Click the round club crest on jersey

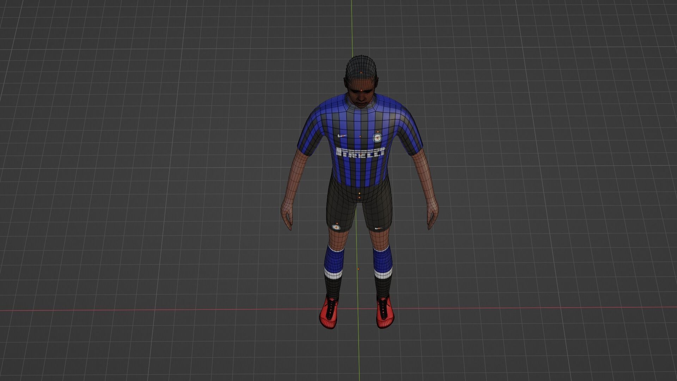(377, 137)
